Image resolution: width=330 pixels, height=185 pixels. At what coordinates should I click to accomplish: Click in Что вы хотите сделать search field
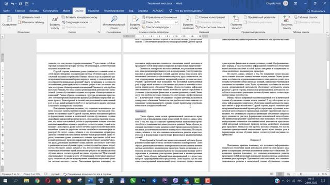pyautogui.click(x=189, y=11)
